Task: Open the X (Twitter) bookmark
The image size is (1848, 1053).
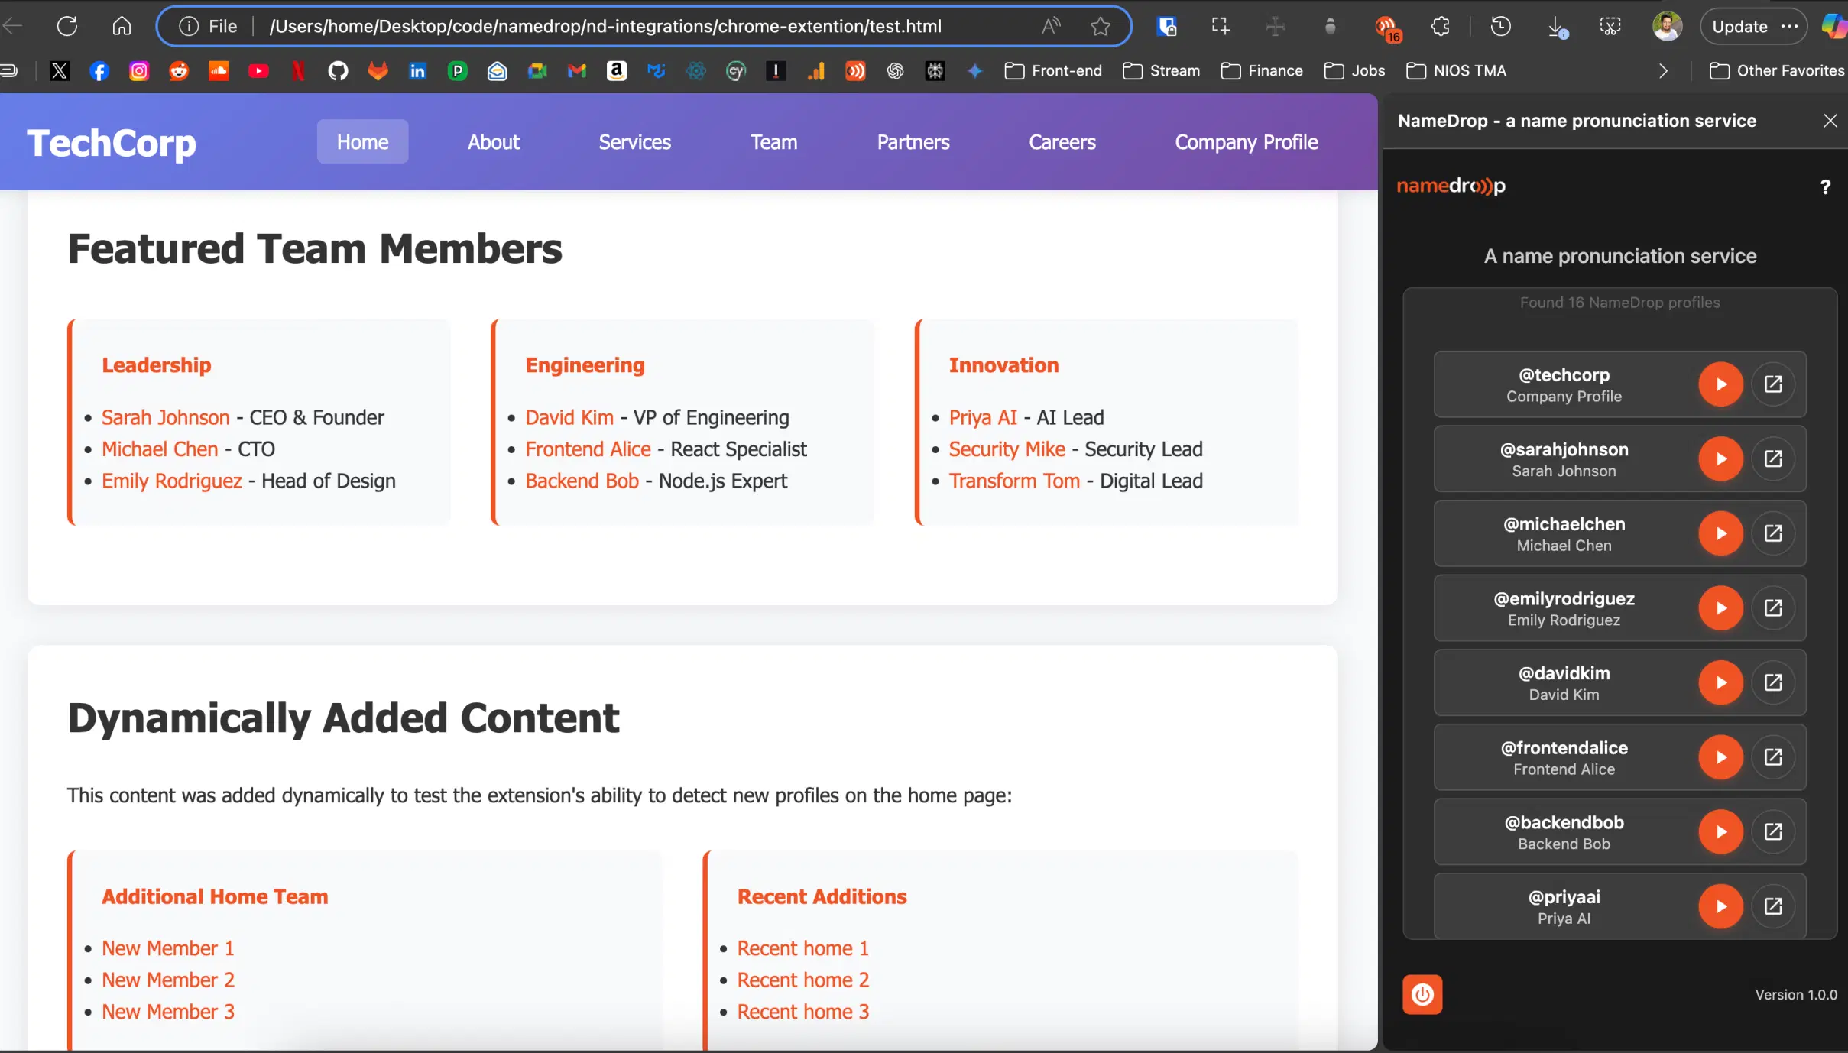Action: 60,71
